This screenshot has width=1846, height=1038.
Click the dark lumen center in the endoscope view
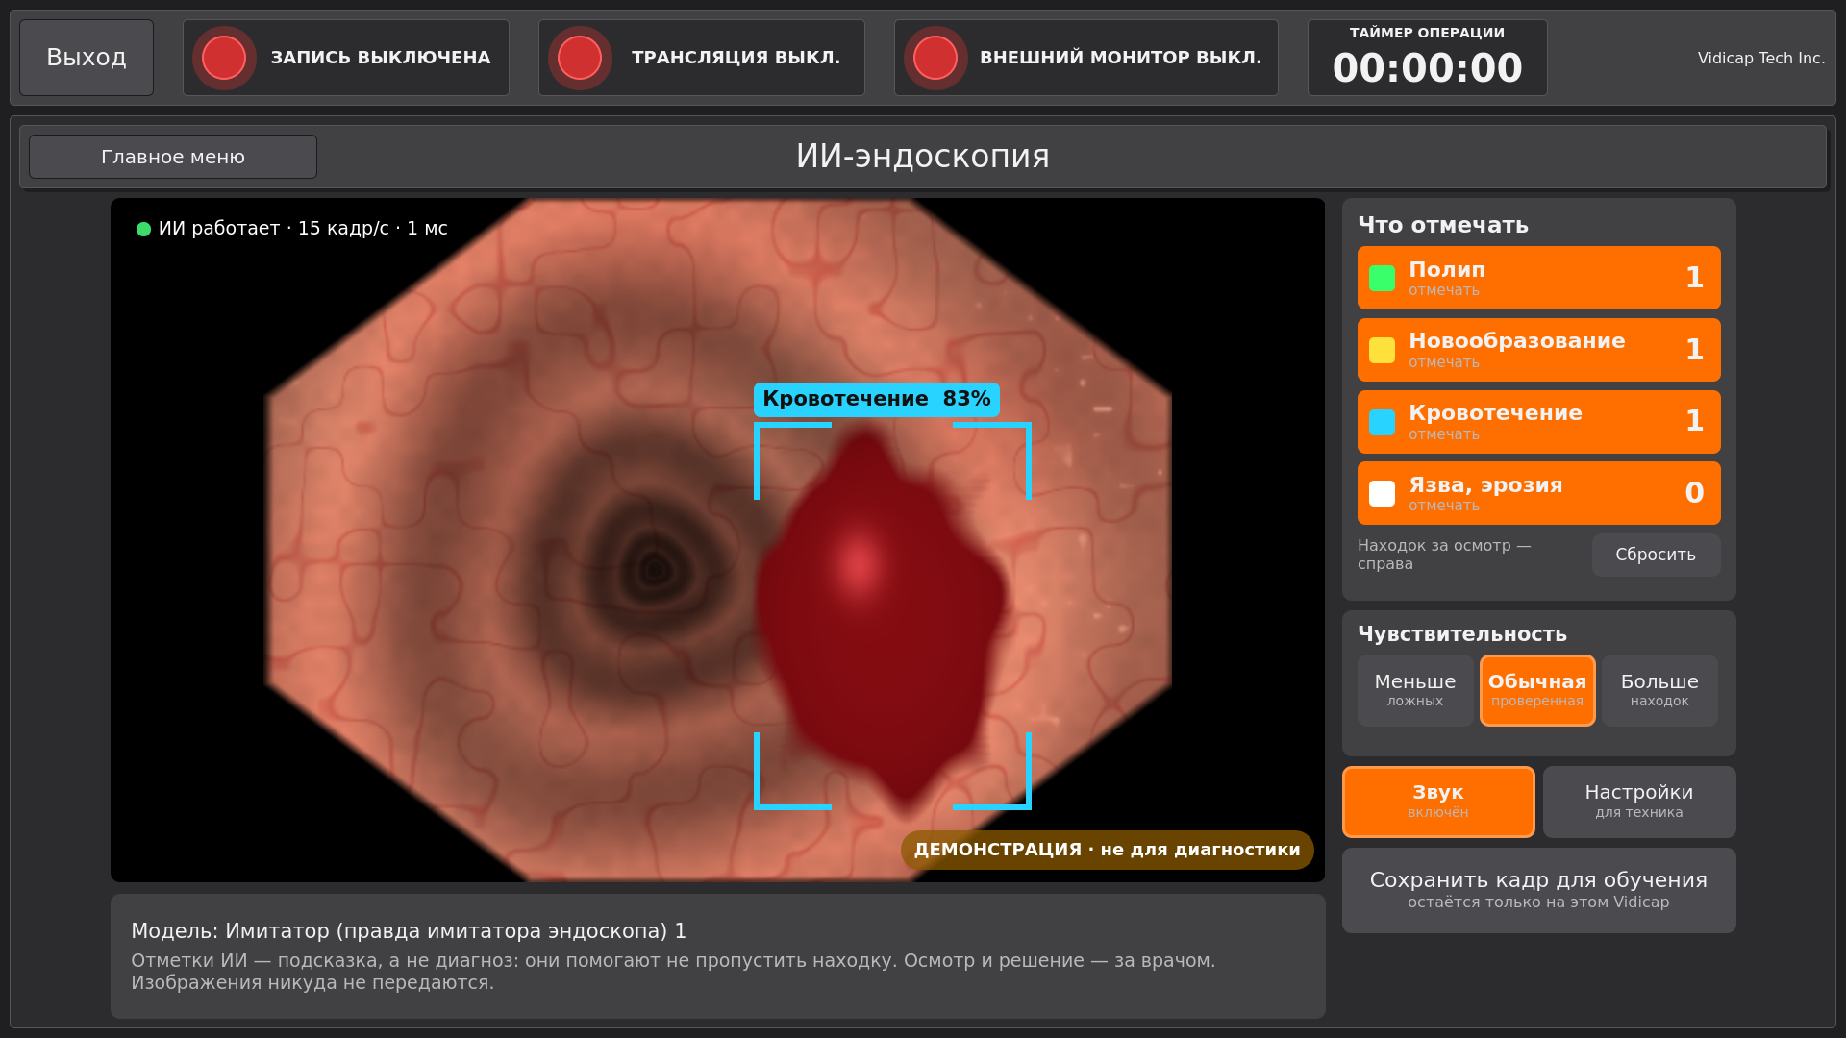pos(655,569)
